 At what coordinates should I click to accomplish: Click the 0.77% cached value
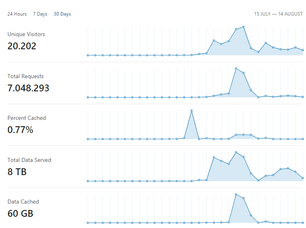pos(20,130)
